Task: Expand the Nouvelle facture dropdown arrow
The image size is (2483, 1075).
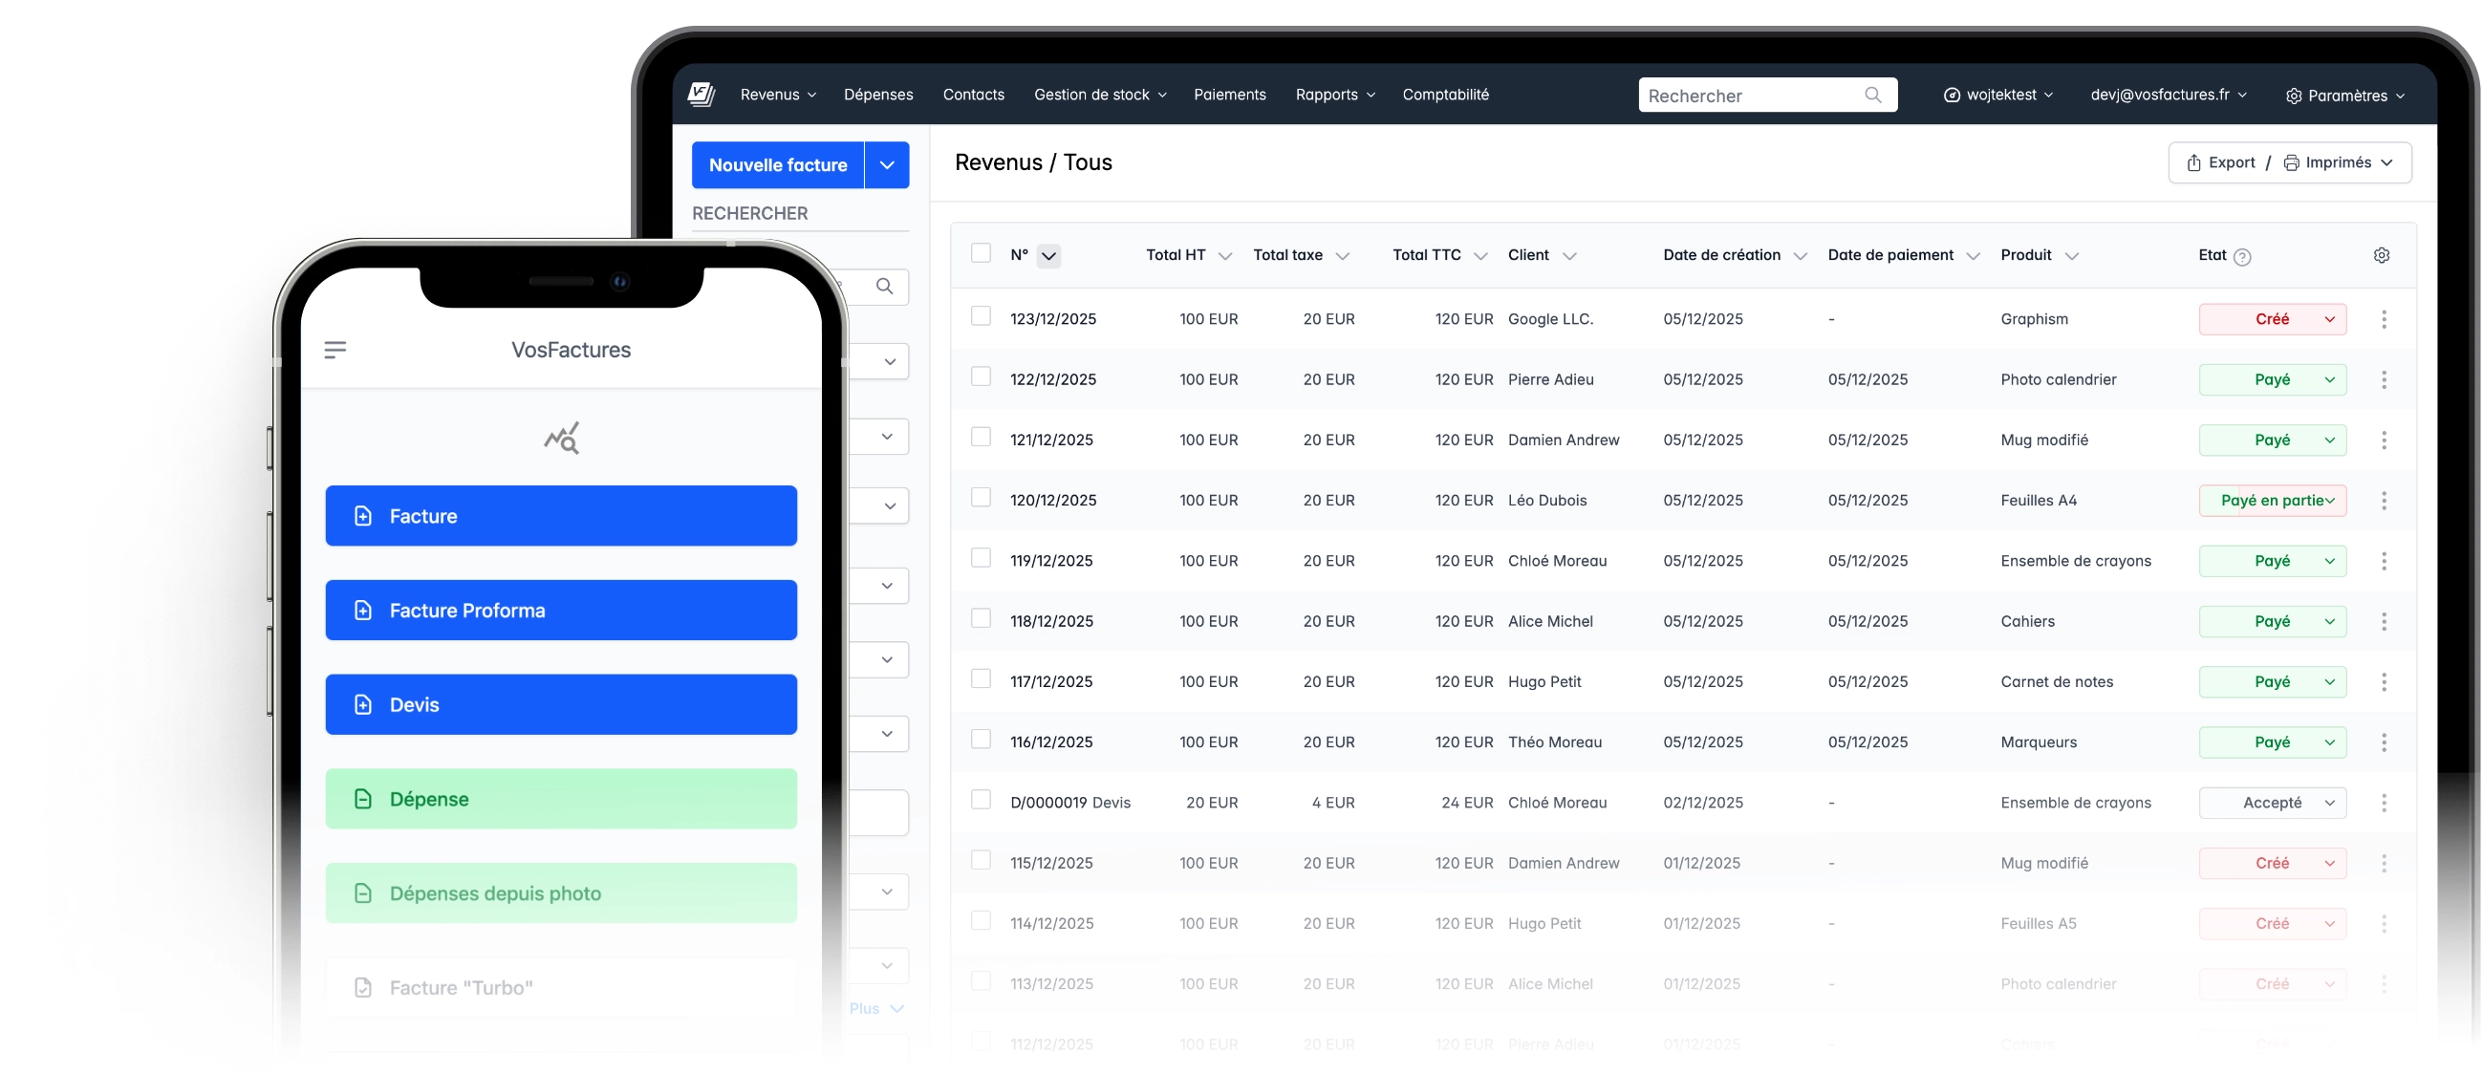Action: coord(887,165)
